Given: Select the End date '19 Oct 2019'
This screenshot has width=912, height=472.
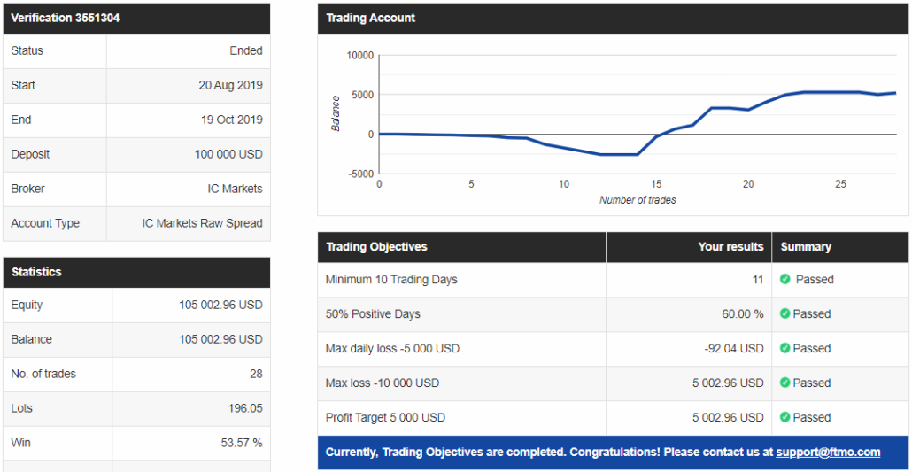Looking at the screenshot, I should coord(231,120).
